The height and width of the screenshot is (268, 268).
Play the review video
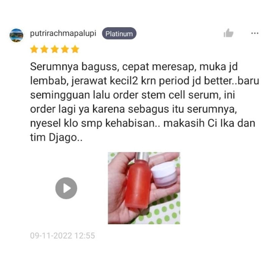[66, 188]
